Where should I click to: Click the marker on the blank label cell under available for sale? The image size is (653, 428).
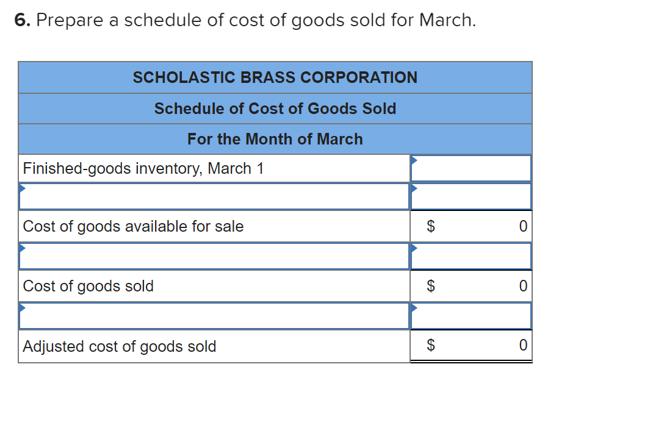coord(23,247)
